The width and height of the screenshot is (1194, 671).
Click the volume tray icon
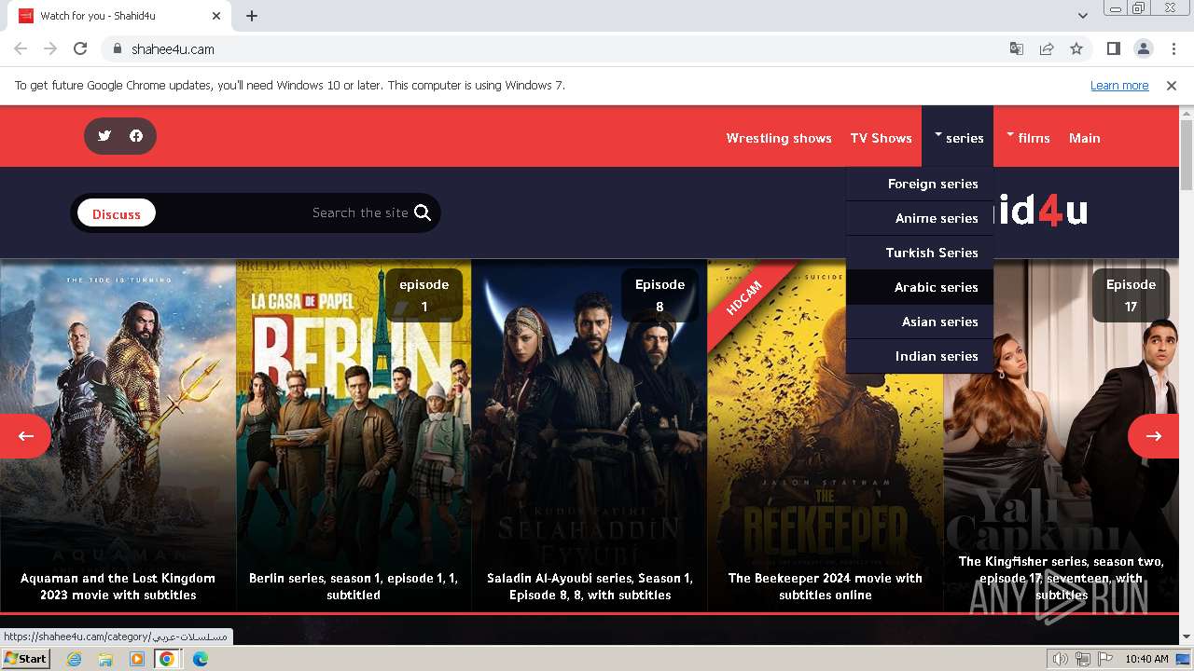(x=1061, y=659)
